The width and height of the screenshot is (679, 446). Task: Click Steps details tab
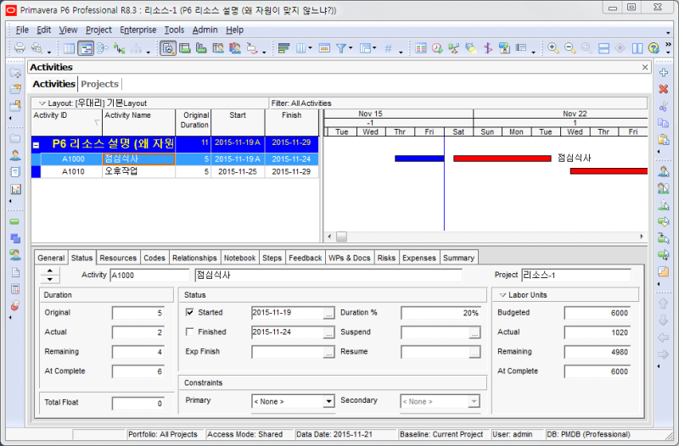[272, 258]
